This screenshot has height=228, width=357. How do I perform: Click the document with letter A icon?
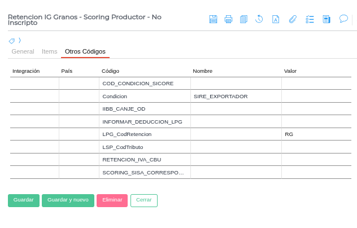point(276,19)
